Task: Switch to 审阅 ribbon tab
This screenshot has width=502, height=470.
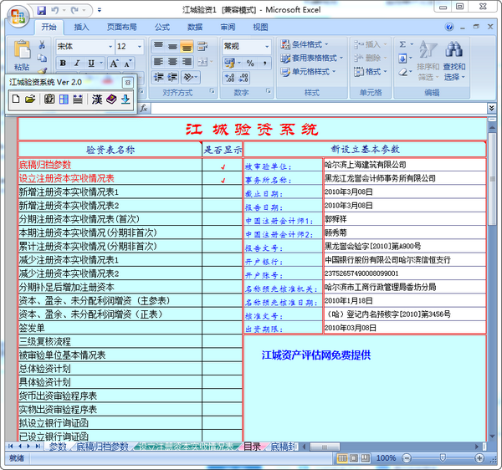Action: click(x=228, y=28)
